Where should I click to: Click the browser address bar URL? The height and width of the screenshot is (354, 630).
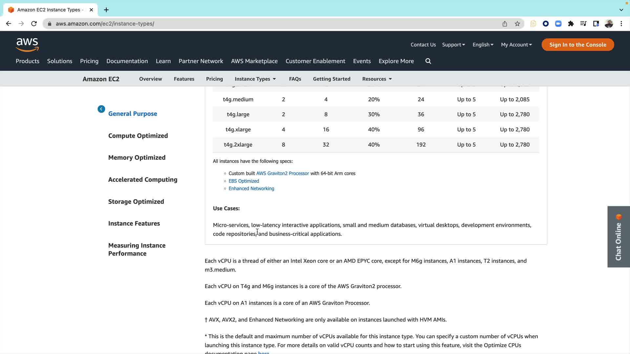click(x=105, y=24)
